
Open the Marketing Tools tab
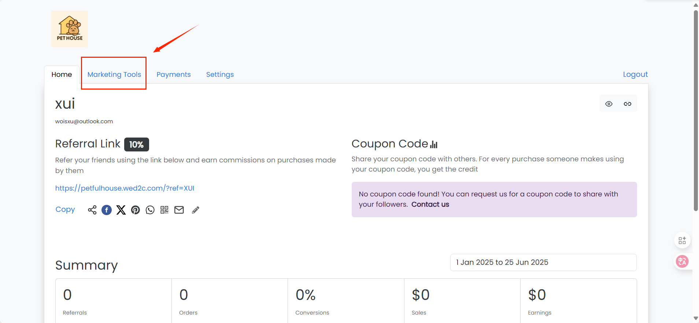tap(114, 74)
